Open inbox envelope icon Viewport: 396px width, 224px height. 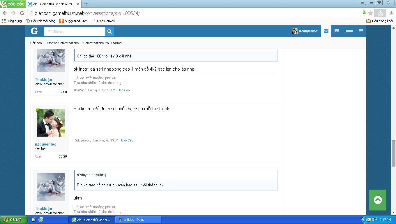click(x=326, y=31)
